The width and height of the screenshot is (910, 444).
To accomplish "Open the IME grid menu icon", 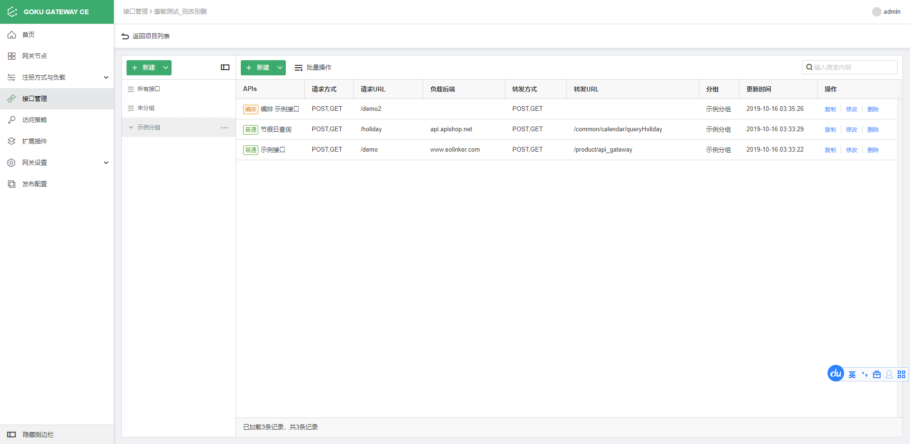I will point(901,374).
